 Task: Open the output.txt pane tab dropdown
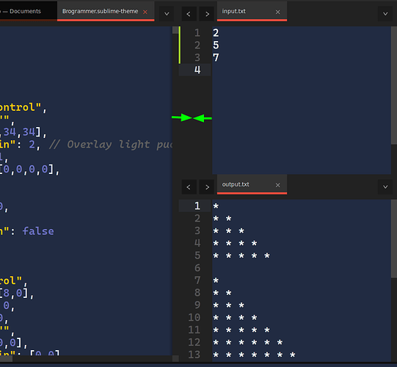(385, 187)
